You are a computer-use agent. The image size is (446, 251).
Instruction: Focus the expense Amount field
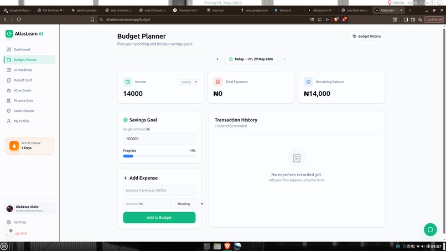[147, 204]
